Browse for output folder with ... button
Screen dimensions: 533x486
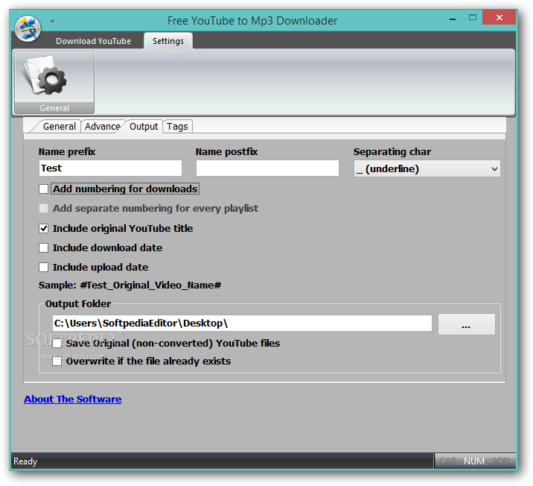(x=466, y=324)
